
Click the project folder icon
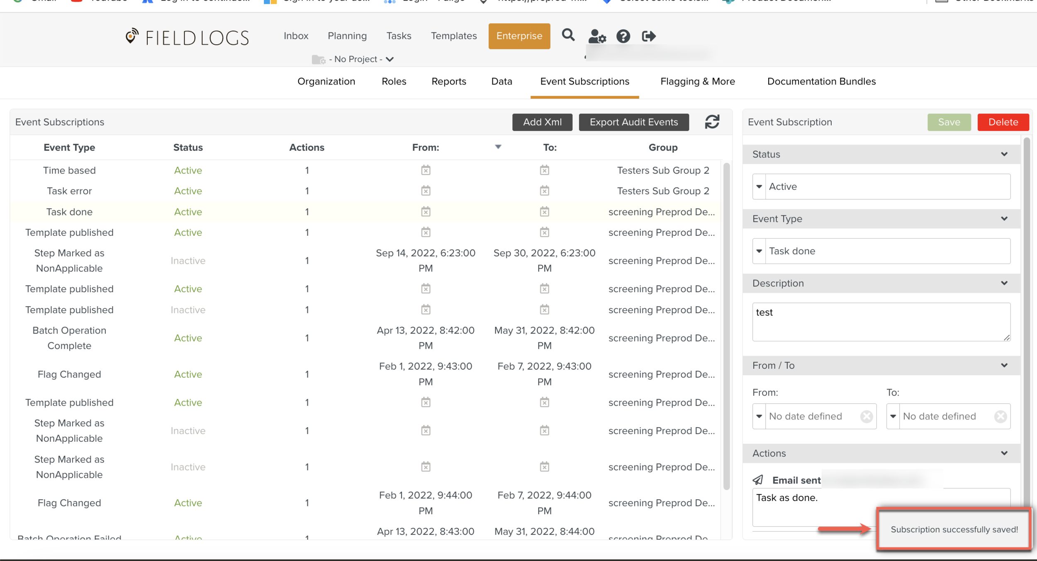point(318,59)
